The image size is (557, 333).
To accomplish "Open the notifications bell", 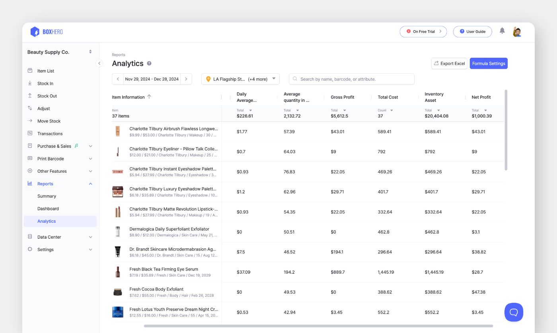I will coord(502,31).
